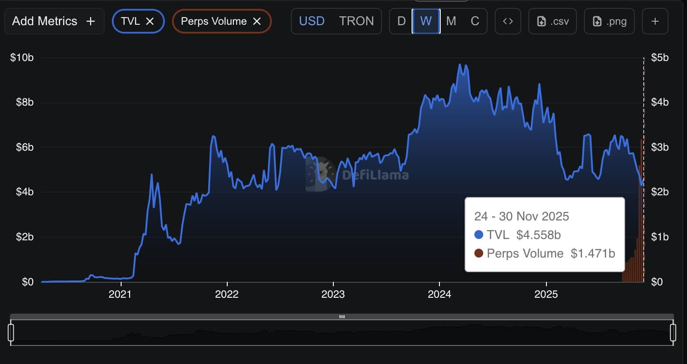This screenshot has width=687, height=364.
Task: Switch denomination to TRON
Action: tap(356, 21)
